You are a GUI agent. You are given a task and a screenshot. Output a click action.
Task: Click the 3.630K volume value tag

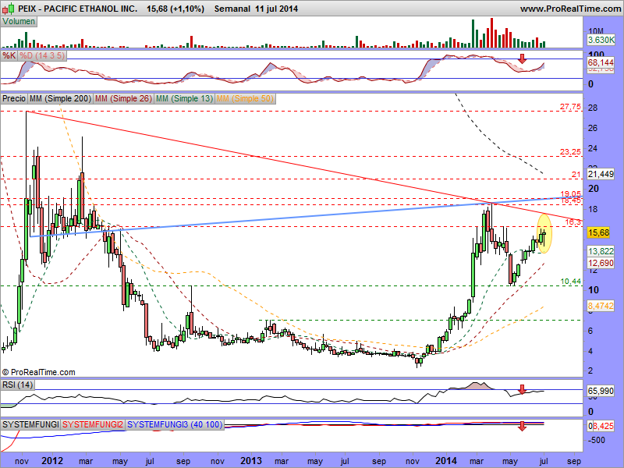coord(601,40)
